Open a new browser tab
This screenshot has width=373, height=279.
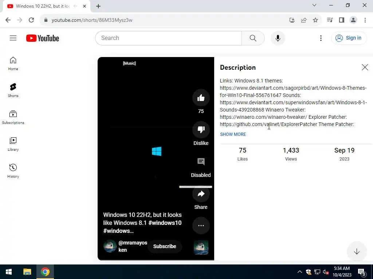[98, 6]
